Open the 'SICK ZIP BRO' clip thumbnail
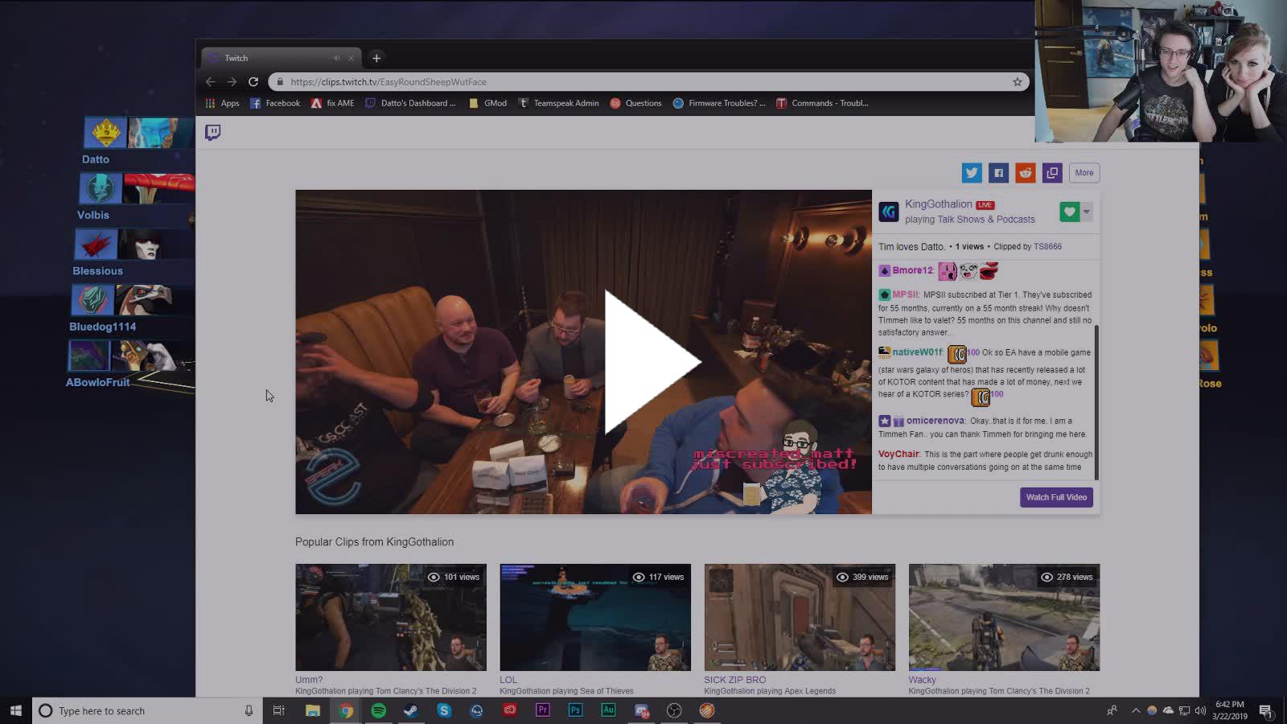 [x=800, y=617]
